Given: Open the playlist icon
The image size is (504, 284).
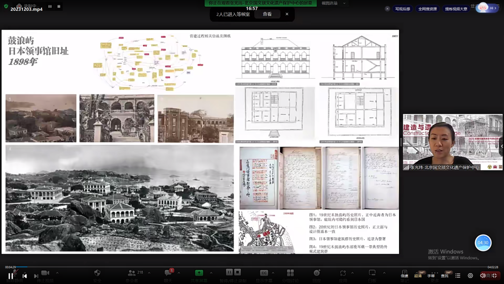Looking at the screenshot, I should click(458, 276).
